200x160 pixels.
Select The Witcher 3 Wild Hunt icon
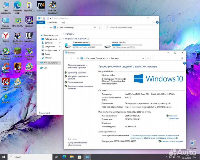coord(17,38)
